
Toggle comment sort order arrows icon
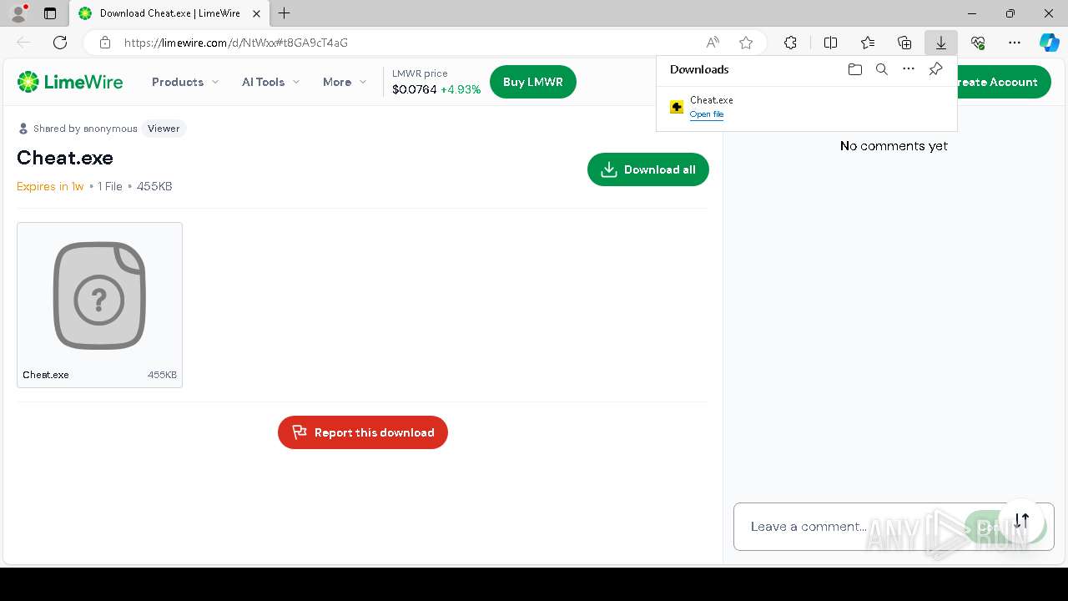click(1022, 520)
